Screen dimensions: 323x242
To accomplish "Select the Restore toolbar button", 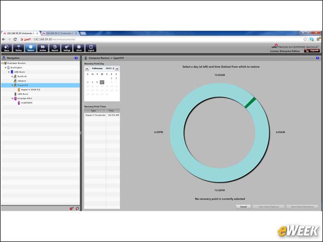I will pos(31,48).
